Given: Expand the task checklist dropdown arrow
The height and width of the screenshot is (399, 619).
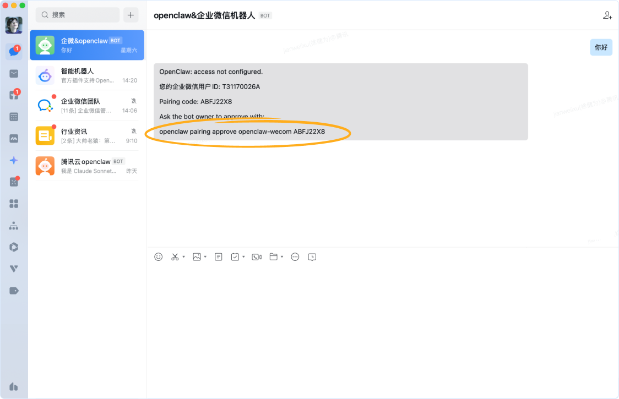Looking at the screenshot, I should [244, 257].
